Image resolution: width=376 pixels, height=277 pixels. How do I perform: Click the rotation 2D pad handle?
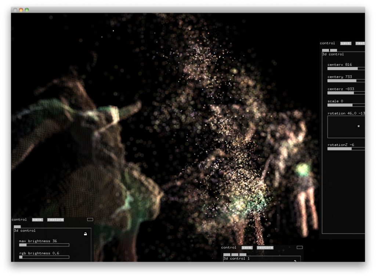tap(359, 126)
